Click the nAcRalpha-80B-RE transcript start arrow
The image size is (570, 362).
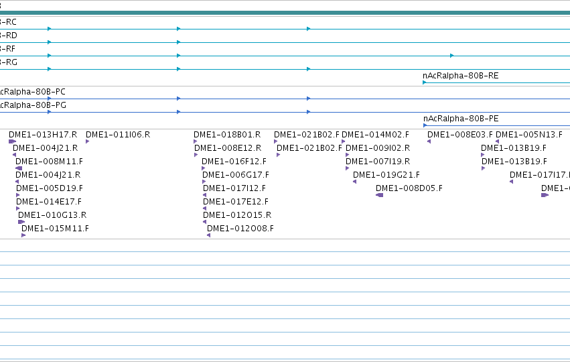tap(424, 82)
